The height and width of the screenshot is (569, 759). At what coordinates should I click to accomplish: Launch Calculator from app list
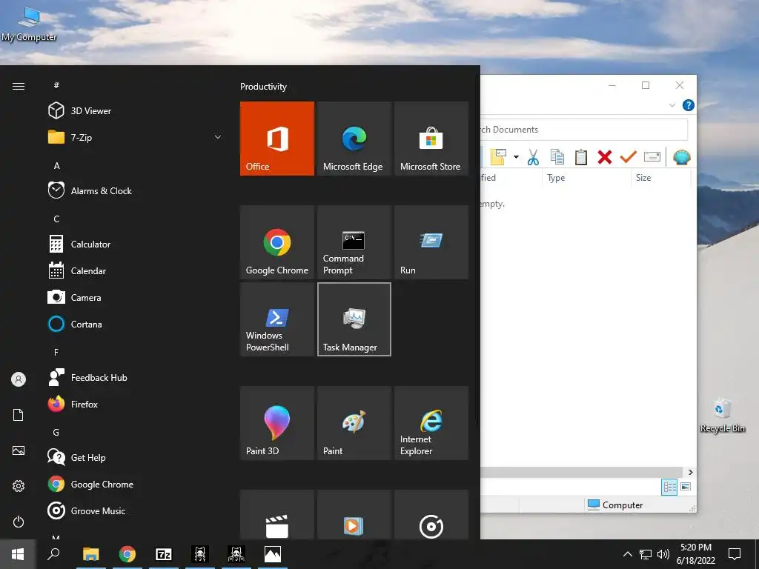(x=136, y=244)
